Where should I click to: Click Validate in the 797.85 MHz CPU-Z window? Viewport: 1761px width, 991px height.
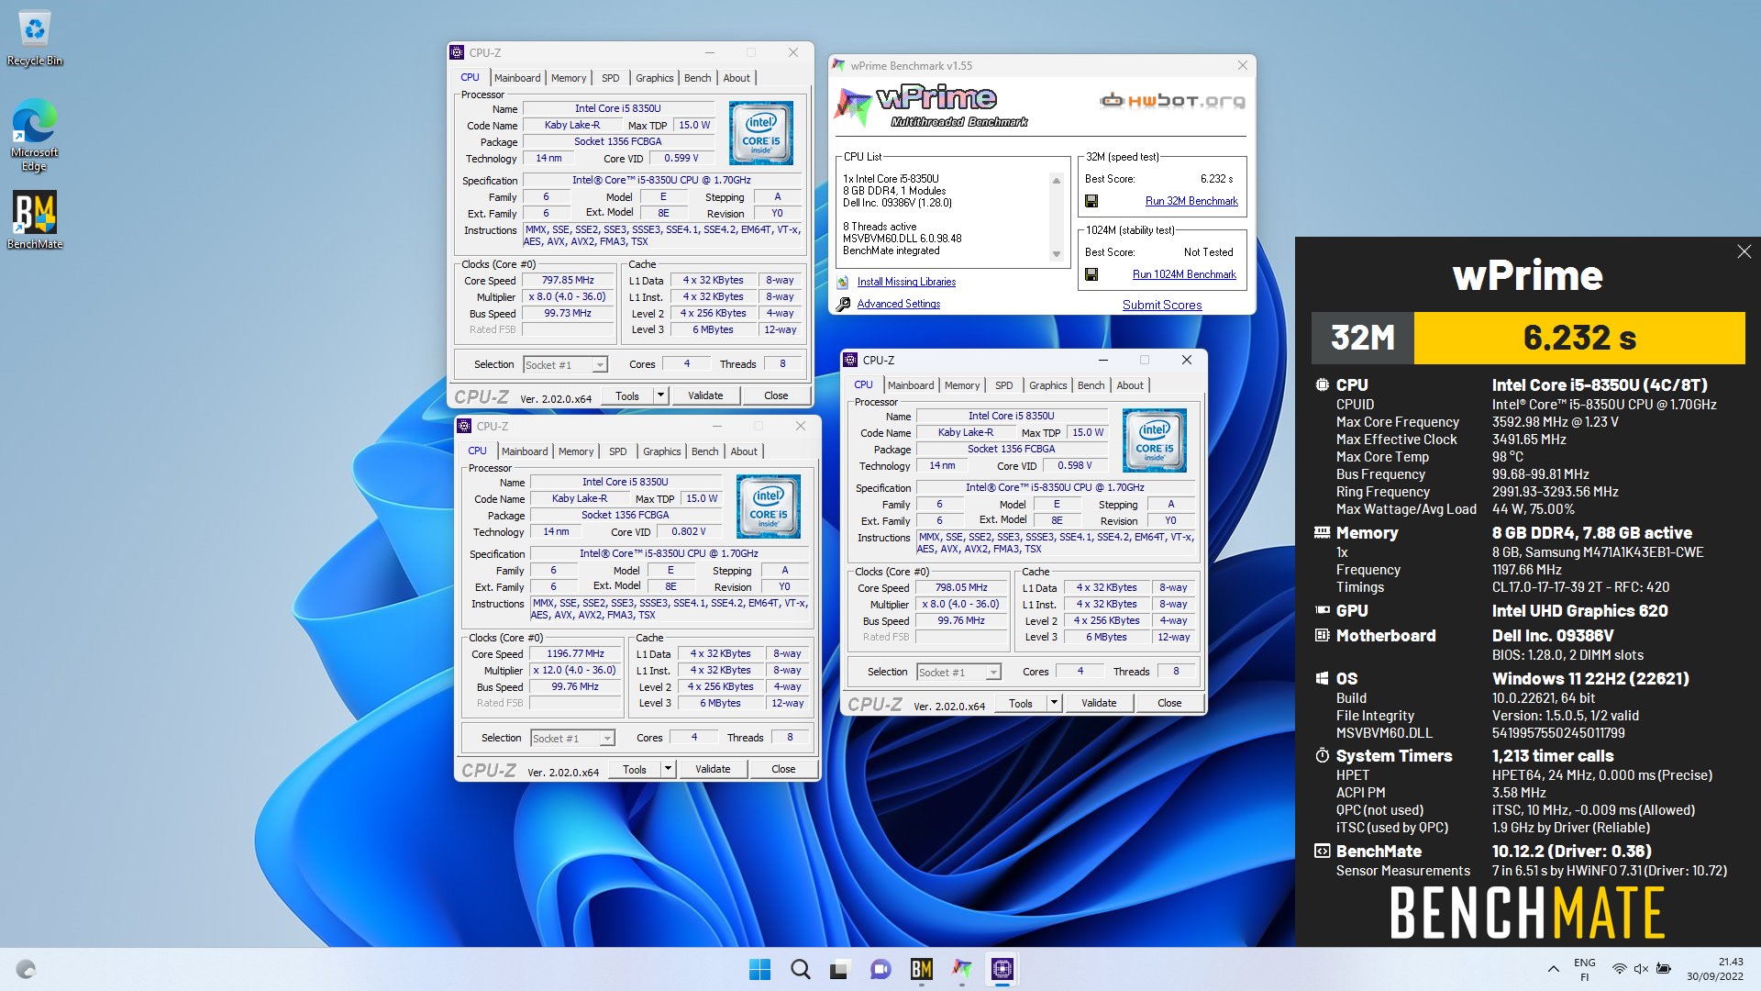[705, 395]
